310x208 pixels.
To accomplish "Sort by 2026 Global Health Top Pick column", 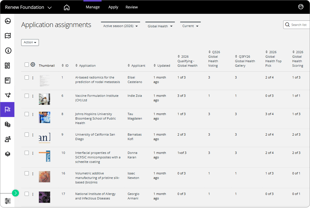I will click(x=273, y=59).
